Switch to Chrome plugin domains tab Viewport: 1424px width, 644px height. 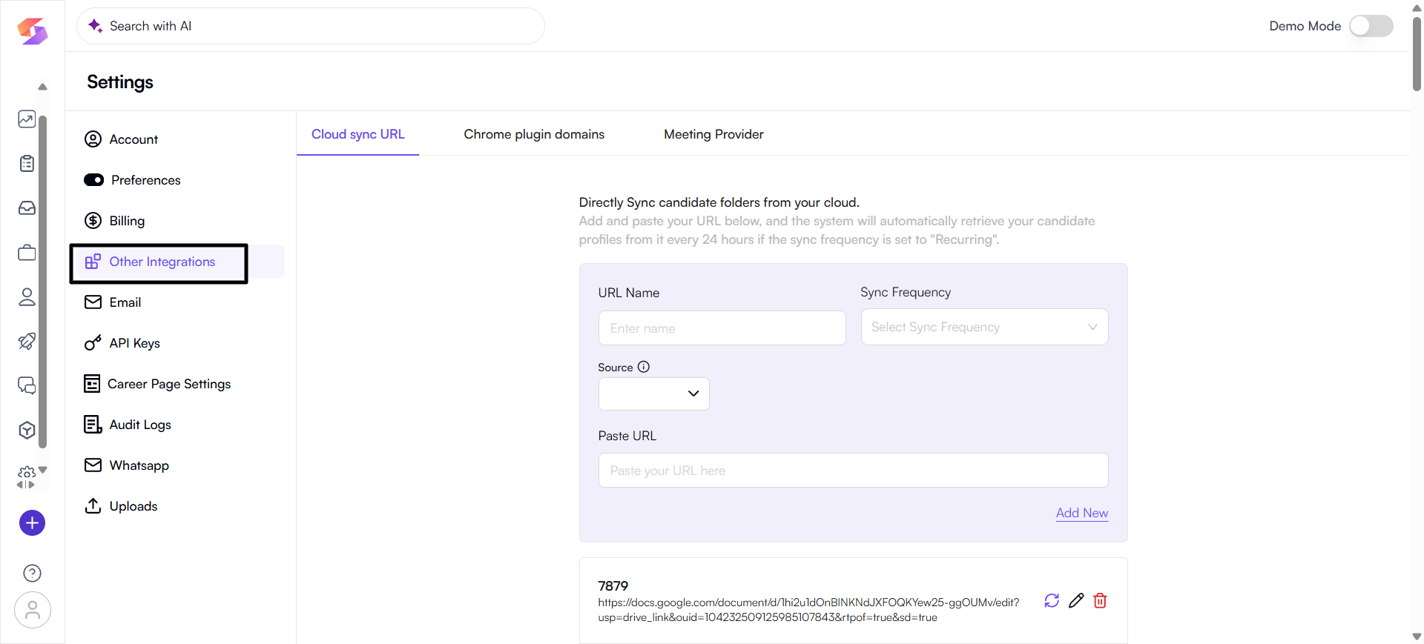[533, 134]
